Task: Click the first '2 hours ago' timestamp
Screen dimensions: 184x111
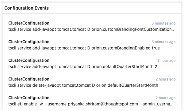Action: pyautogui.click(x=166, y=79)
